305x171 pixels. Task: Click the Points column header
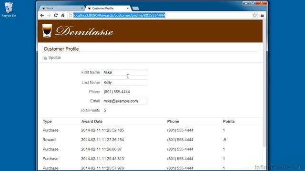point(229,122)
